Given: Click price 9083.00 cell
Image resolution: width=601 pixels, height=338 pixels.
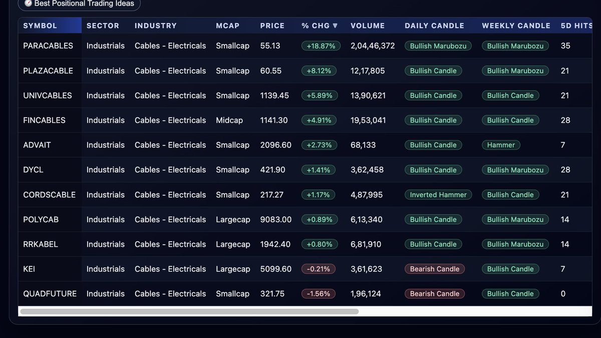Looking at the screenshot, I should pyautogui.click(x=276, y=220).
